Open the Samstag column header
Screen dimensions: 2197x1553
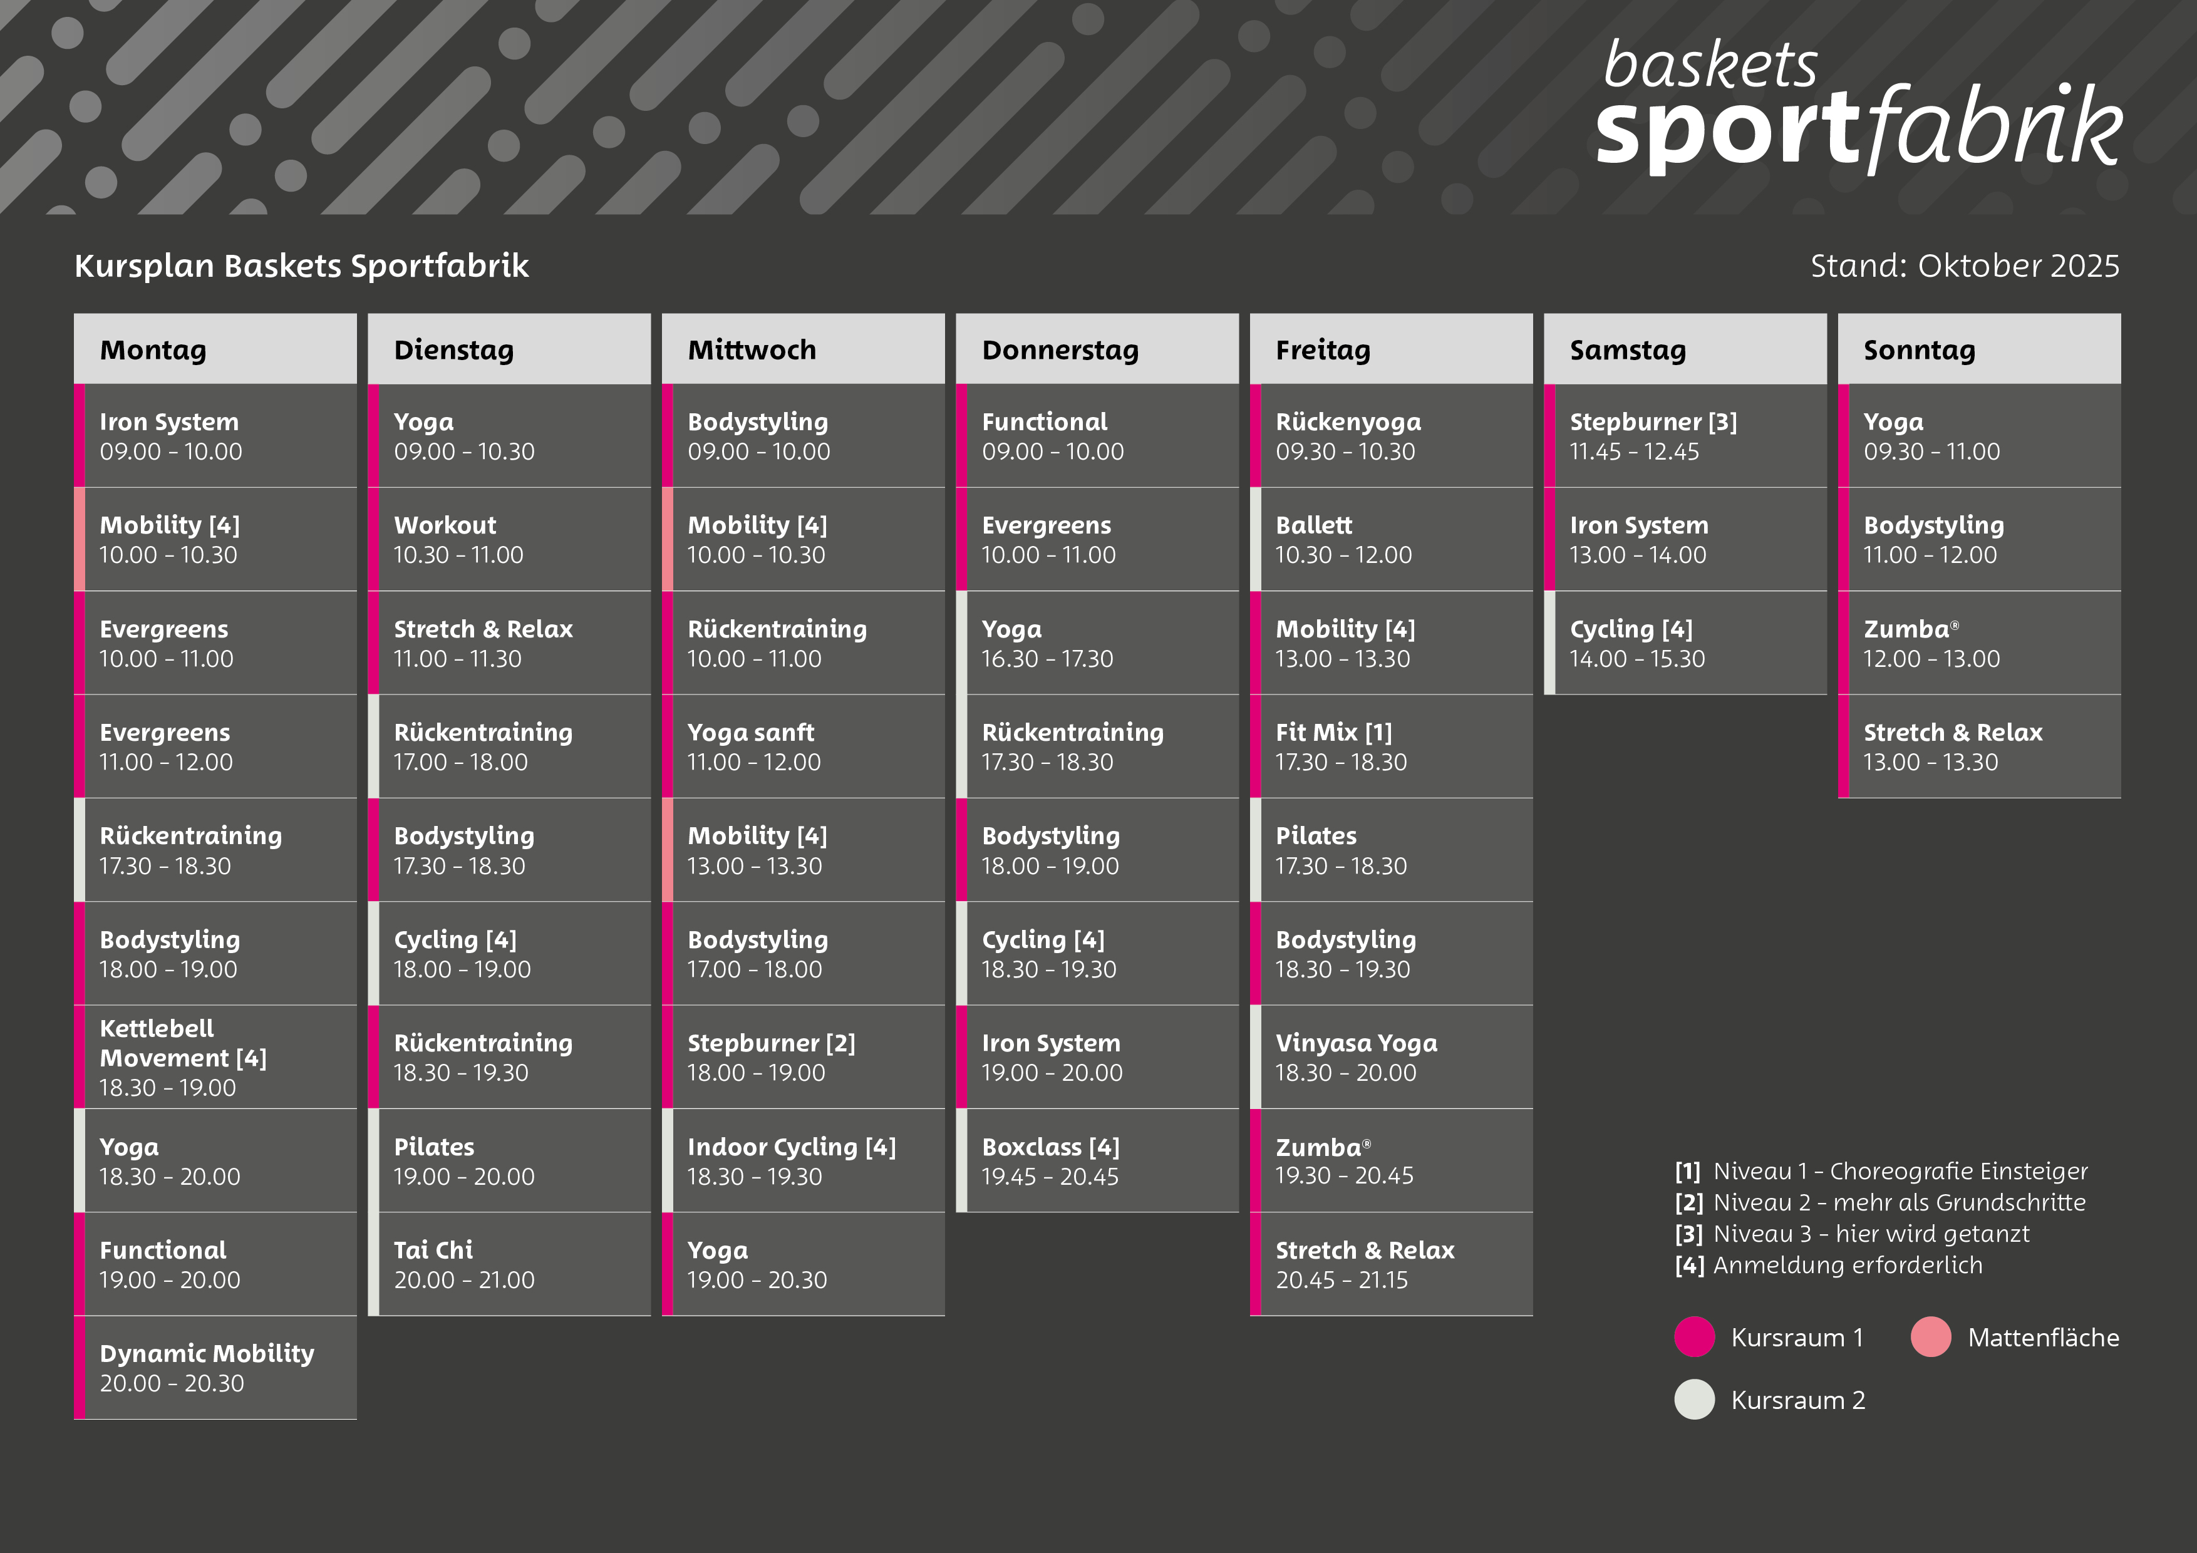pyautogui.click(x=1684, y=349)
